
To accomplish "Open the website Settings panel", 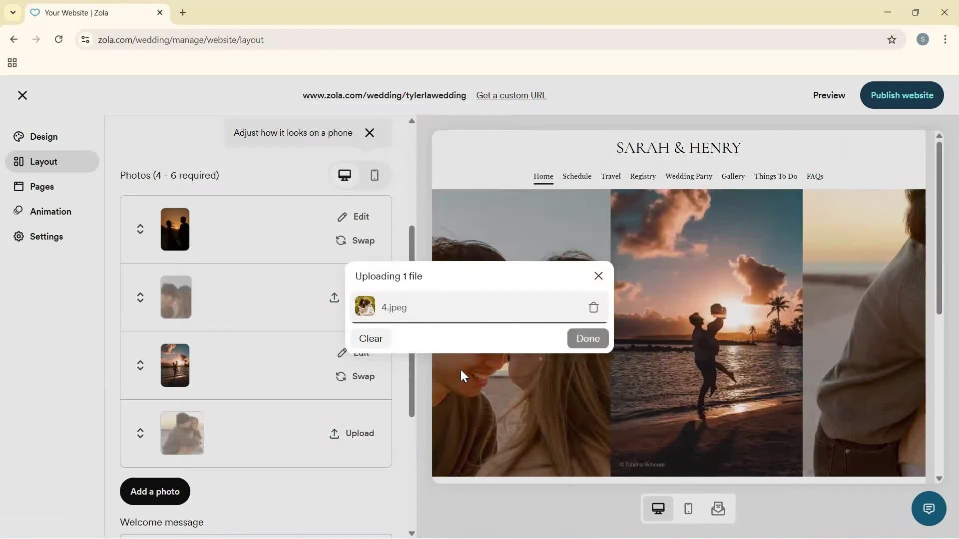I will point(46,236).
